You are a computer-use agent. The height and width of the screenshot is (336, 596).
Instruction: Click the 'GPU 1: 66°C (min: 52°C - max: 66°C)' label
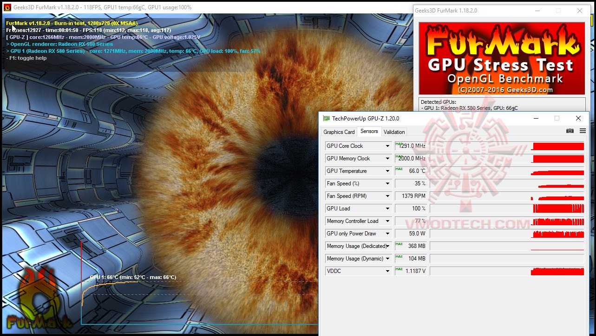pyautogui.click(x=133, y=277)
